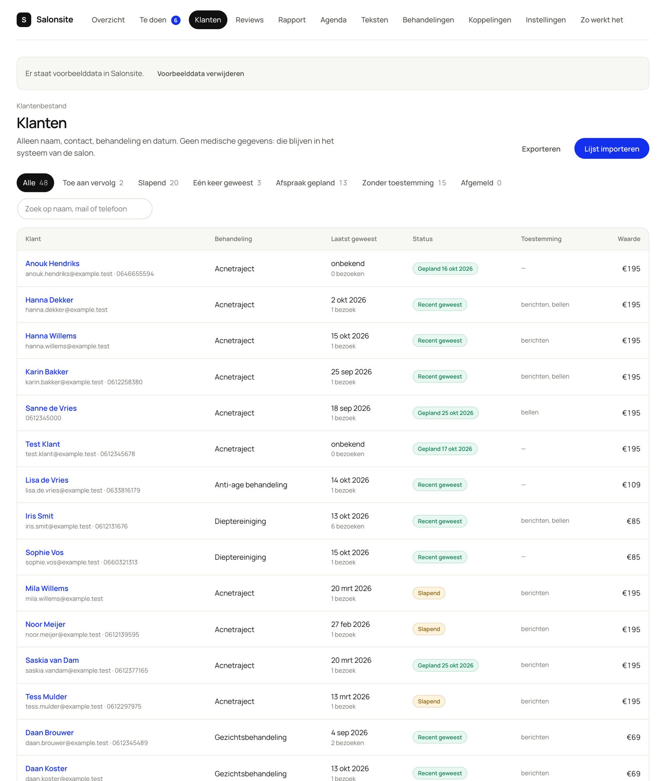Image resolution: width=666 pixels, height=781 pixels.
Task: Select the Alle 48 filter tab
Action: 35,183
